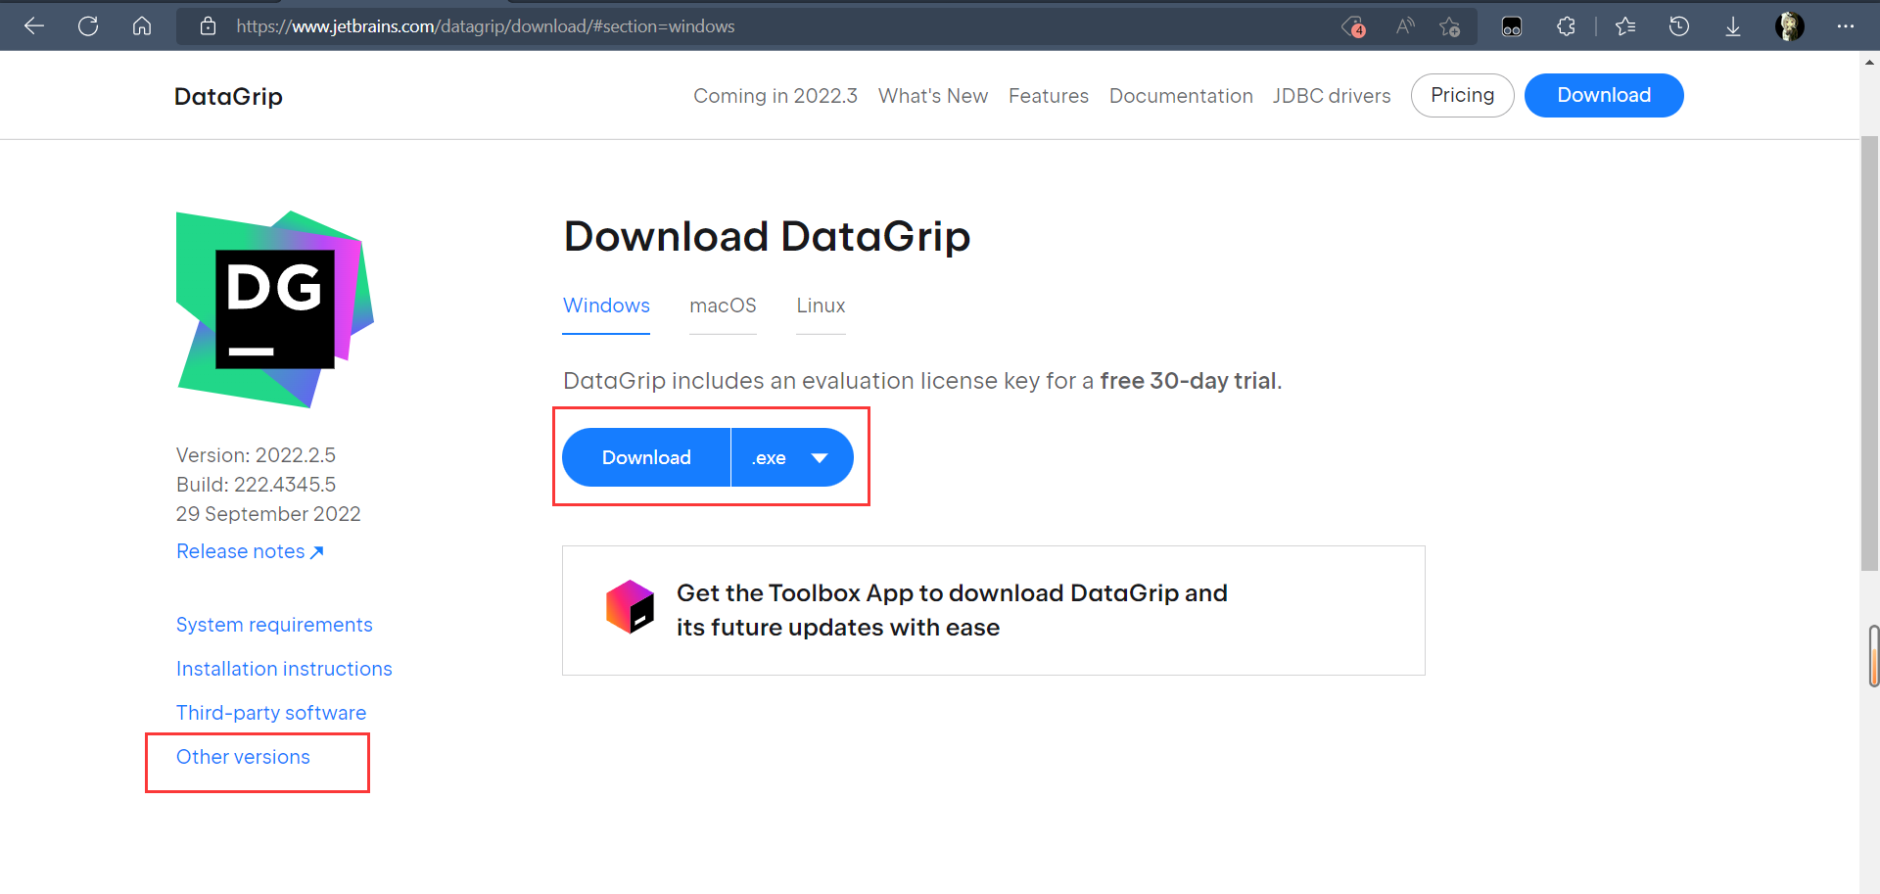Viewport: 1880px width, 894px height.
Task: Open the .exe installer type dropdown
Action: (792, 457)
